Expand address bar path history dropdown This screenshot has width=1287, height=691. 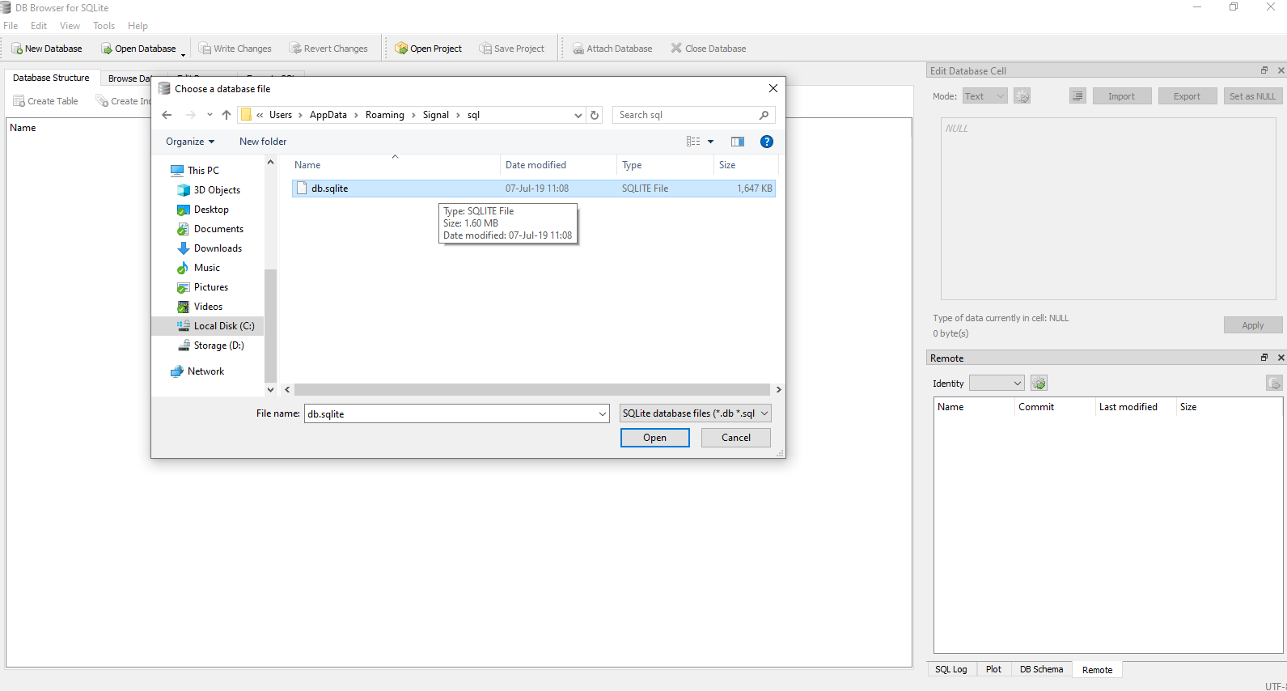pos(578,115)
